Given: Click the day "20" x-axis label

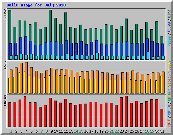Looking at the screenshot, I should [x=106, y=131].
